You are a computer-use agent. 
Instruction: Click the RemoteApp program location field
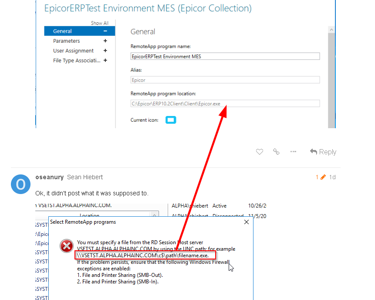[225, 104]
